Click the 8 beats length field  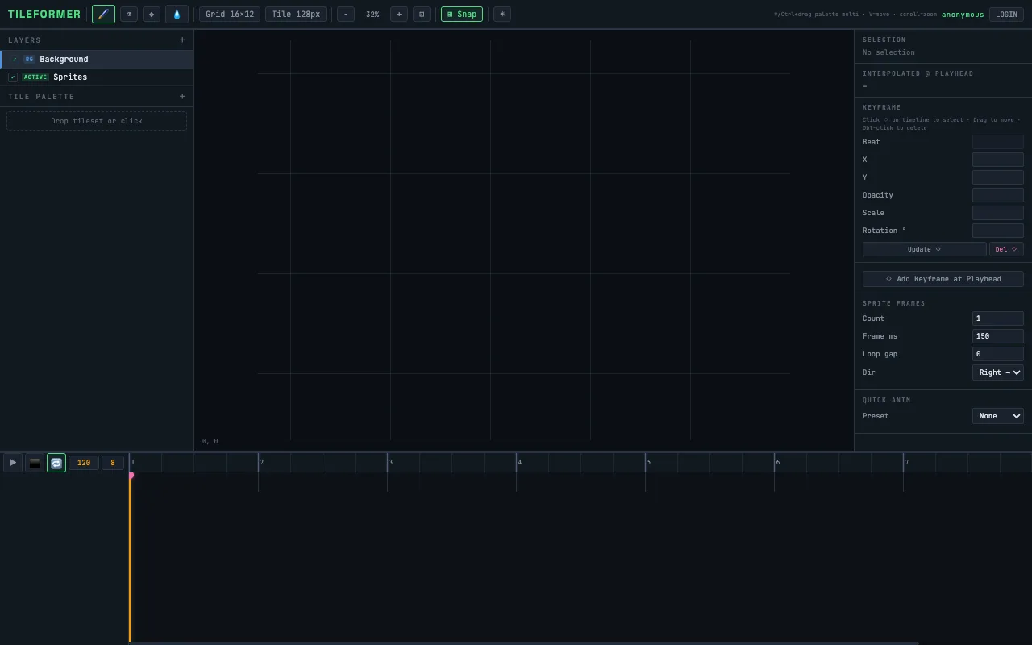[113, 463]
